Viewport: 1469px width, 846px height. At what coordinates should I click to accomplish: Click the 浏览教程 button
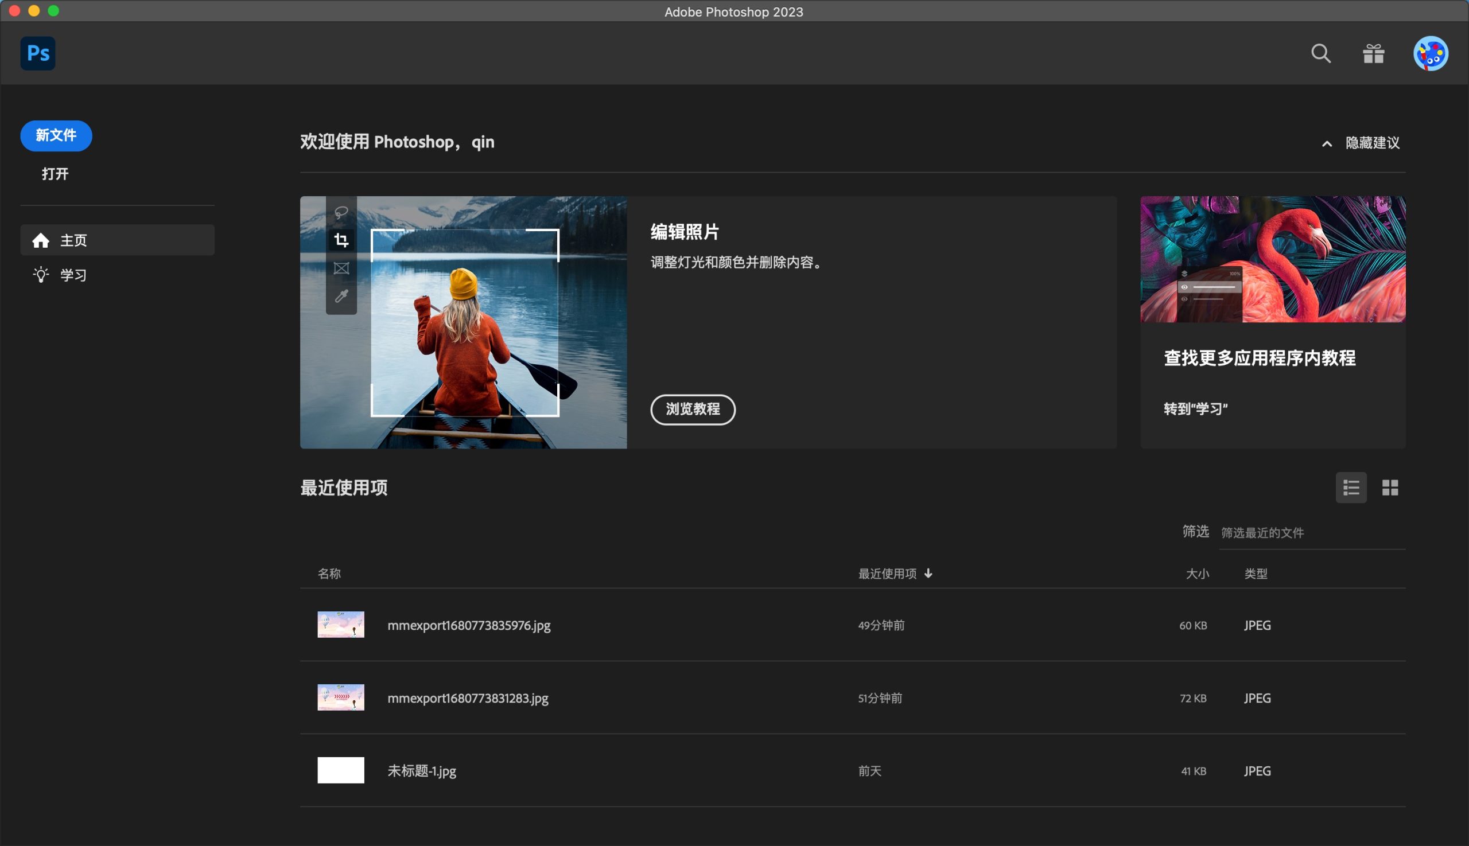point(693,410)
